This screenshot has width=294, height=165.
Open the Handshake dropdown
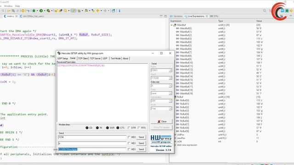pos(170,101)
